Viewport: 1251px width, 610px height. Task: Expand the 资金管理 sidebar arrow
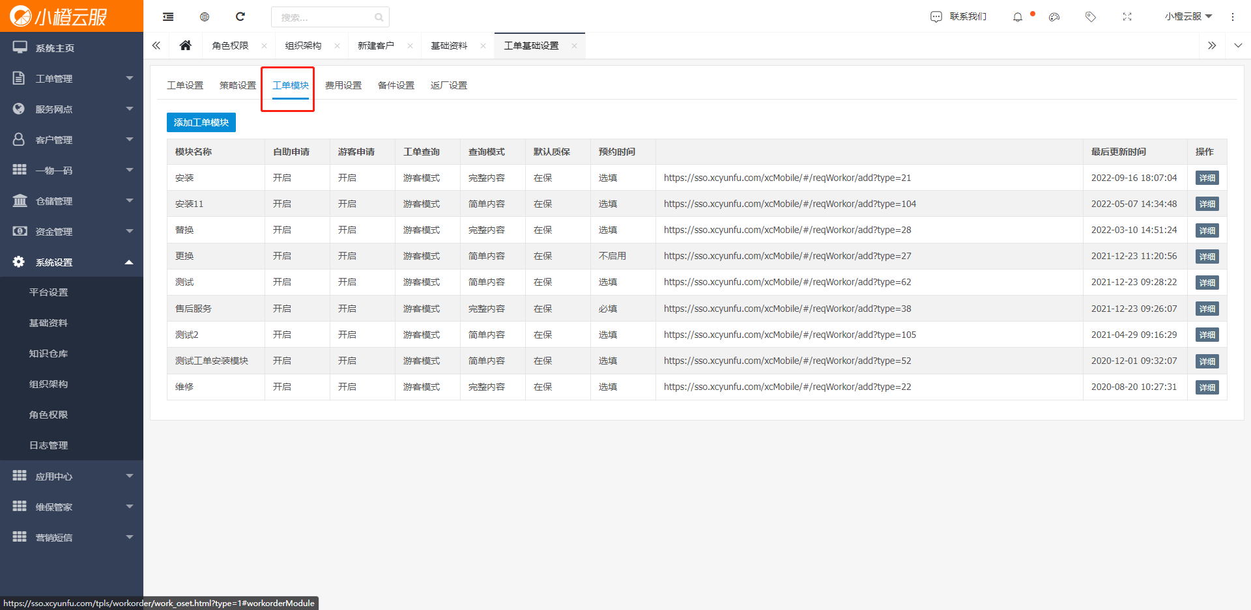129,231
